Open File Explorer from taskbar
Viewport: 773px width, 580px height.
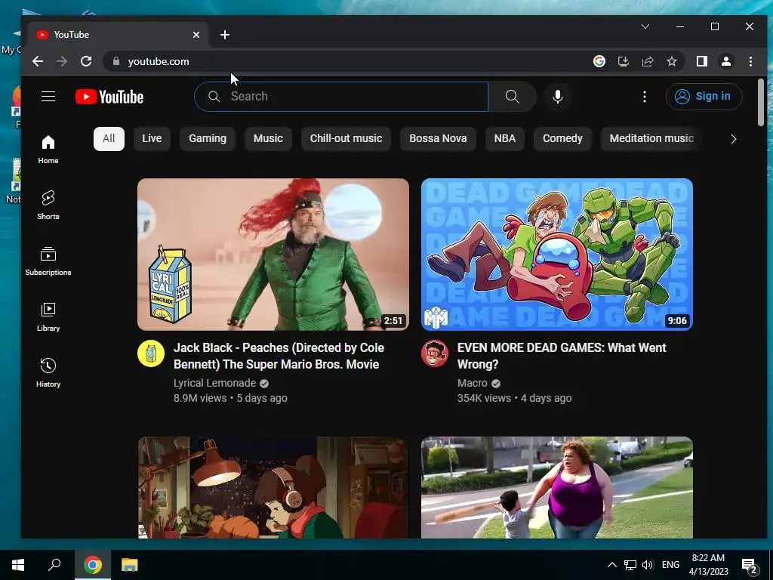[x=129, y=565]
